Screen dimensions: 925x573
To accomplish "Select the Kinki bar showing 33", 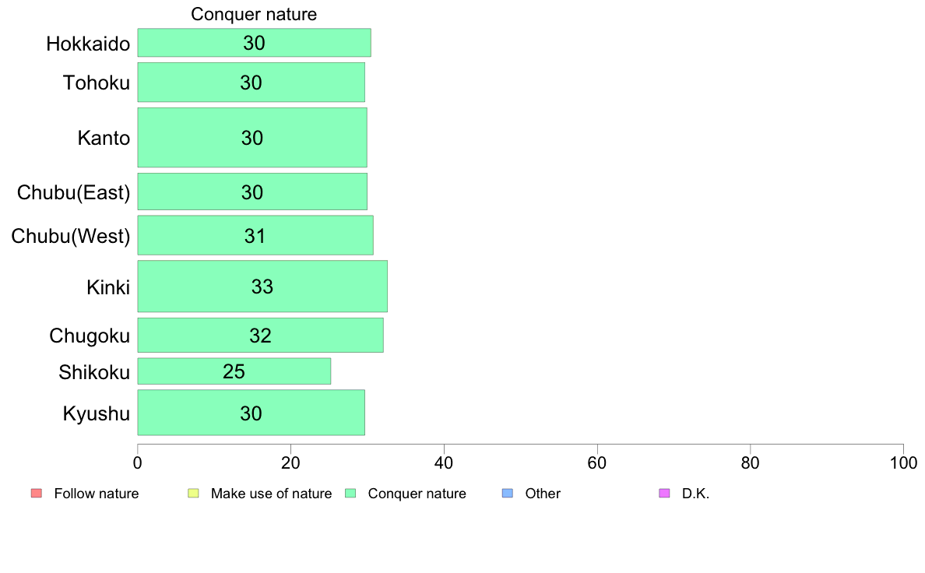I will (262, 286).
